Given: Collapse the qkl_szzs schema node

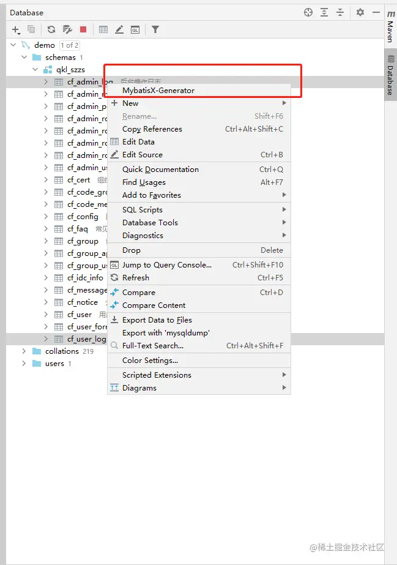Looking at the screenshot, I should 35,70.
